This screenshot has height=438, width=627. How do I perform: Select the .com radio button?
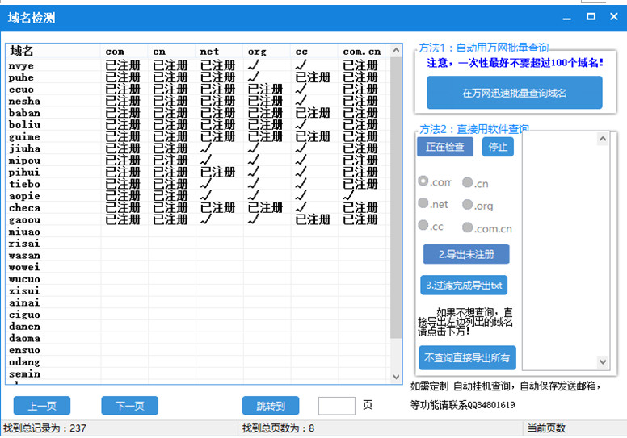[423, 182]
